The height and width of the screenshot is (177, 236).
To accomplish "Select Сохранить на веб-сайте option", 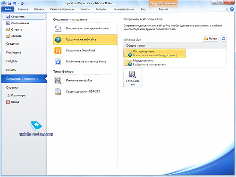I will [85, 40].
